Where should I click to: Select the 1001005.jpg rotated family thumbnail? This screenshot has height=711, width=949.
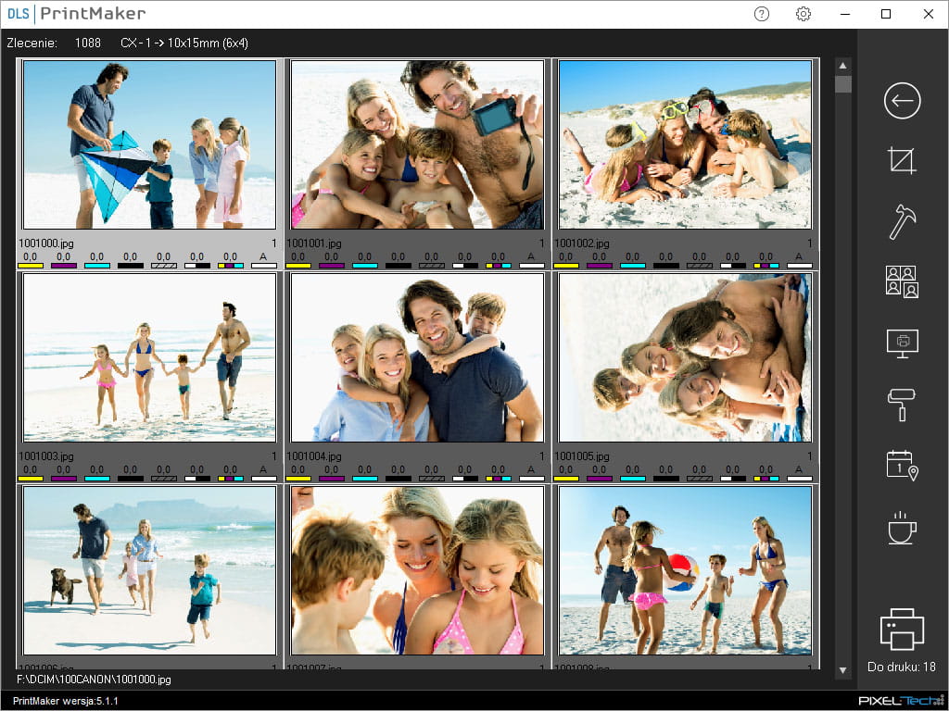(x=685, y=357)
